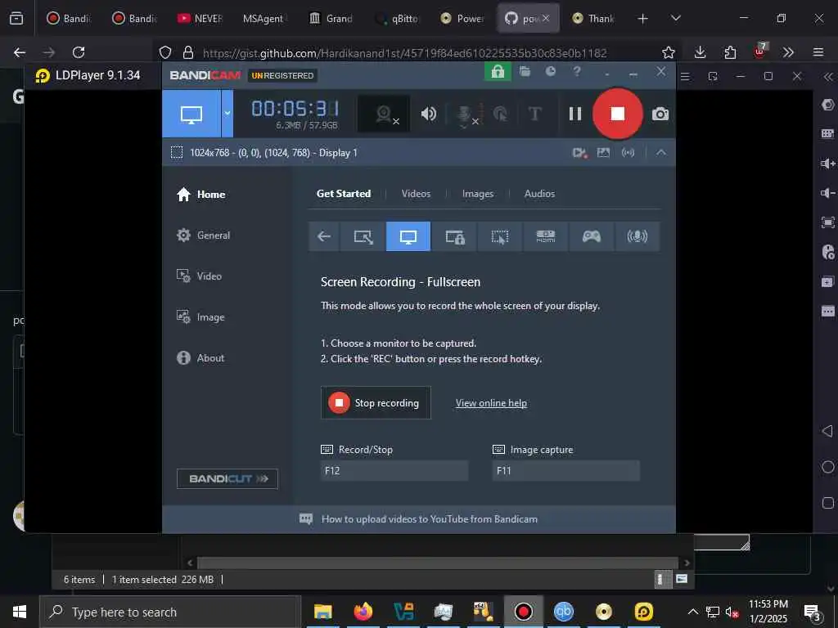Screen dimensions: 838x628
Task: Toggle the webcam overlay icon
Action: click(x=385, y=114)
